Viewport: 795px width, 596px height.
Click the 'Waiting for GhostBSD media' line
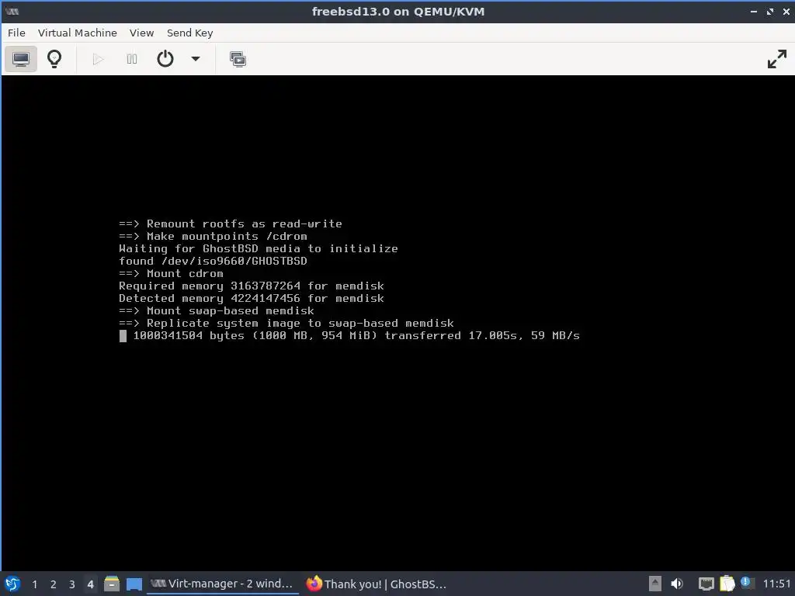pos(258,248)
